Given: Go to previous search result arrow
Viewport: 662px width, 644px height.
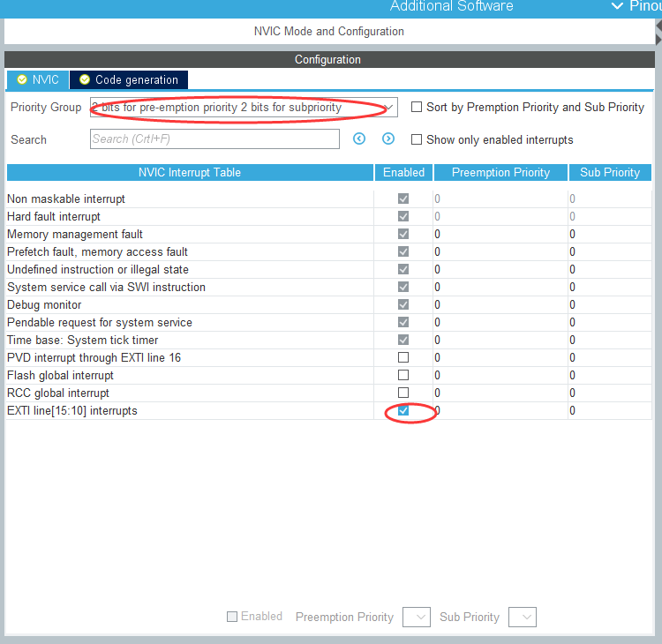Looking at the screenshot, I should tap(359, 139).
